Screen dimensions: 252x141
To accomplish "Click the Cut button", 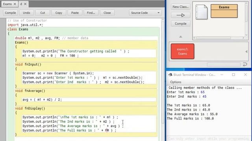I will (43, 13).
